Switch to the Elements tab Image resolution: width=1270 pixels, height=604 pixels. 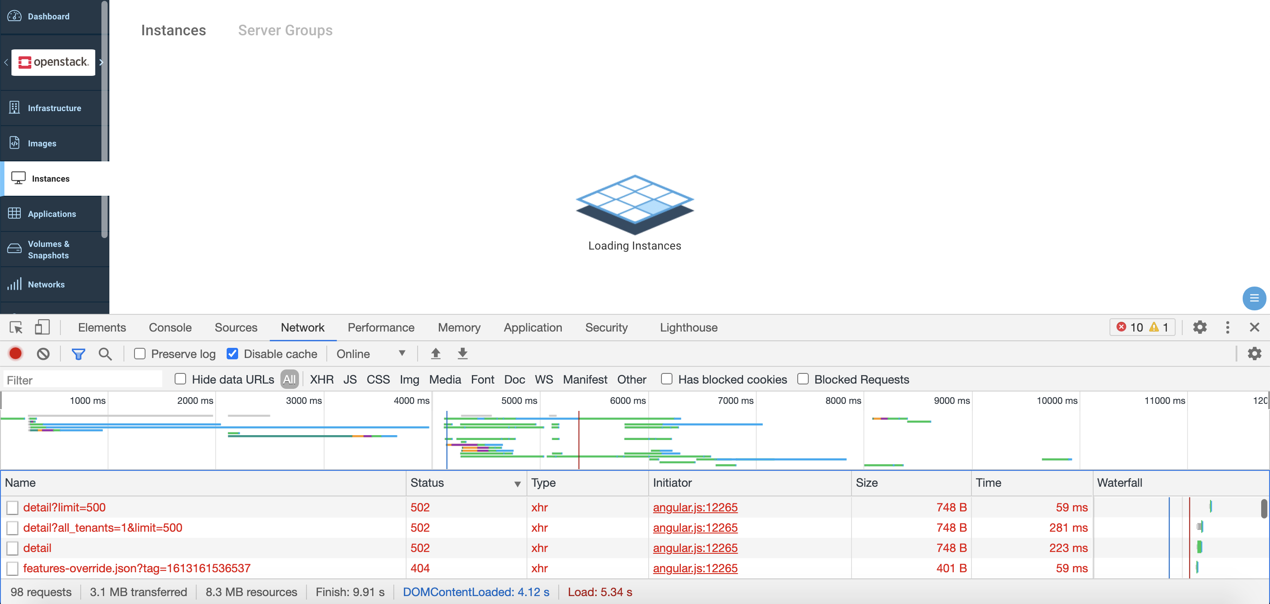[x=102, y=328]
